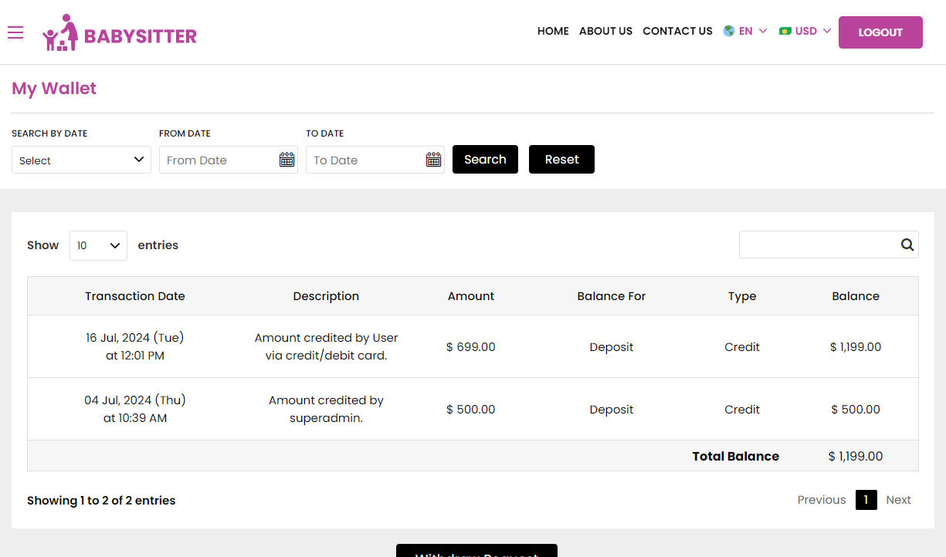
Task: Change the show entries count dropdown
Action: click(98, 245)
